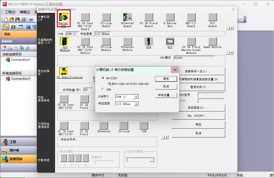The height and width of the screenshot is (178, 274).
Task: Select the RS-232C radio button
Action: coord(103,78)
